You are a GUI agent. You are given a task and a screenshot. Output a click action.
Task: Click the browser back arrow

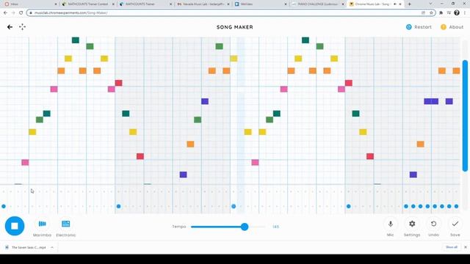[x=5, y=13]
